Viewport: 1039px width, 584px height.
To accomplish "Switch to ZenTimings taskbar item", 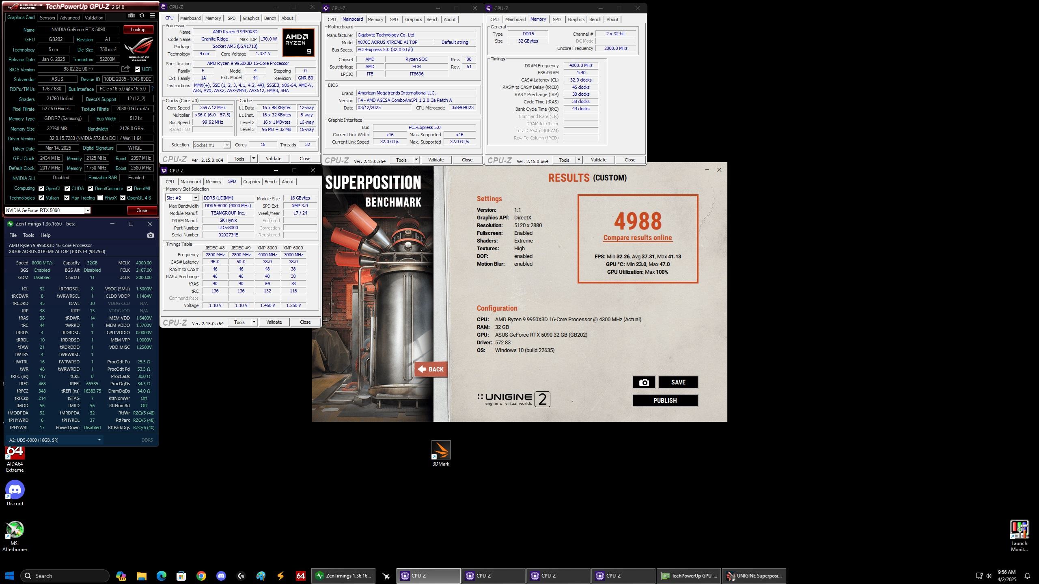I will [x=344, y=575].
